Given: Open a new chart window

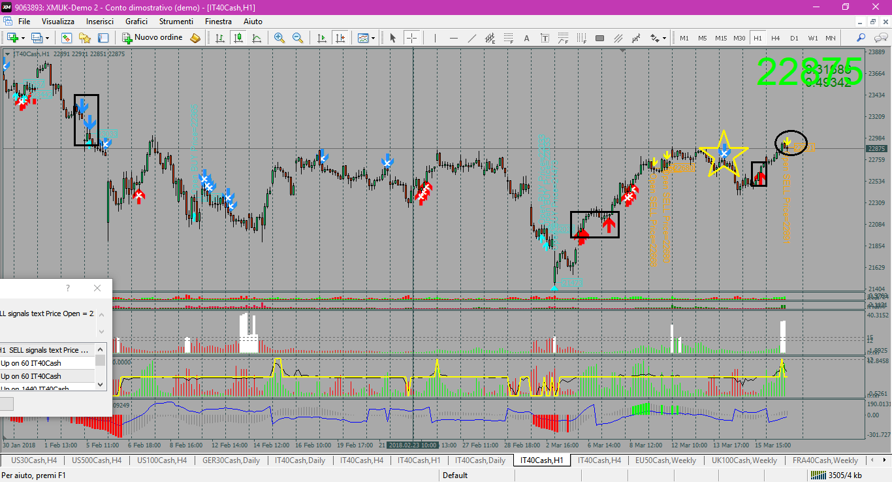Looking at the screenshot, I should click(x=12, y=38).
